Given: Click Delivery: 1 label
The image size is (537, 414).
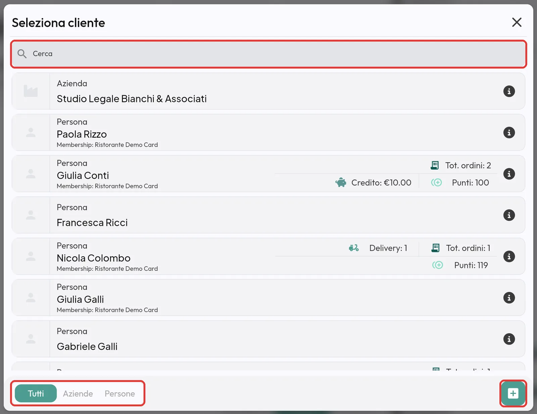Looking at the screenshot, I should [x=388, y=248].
